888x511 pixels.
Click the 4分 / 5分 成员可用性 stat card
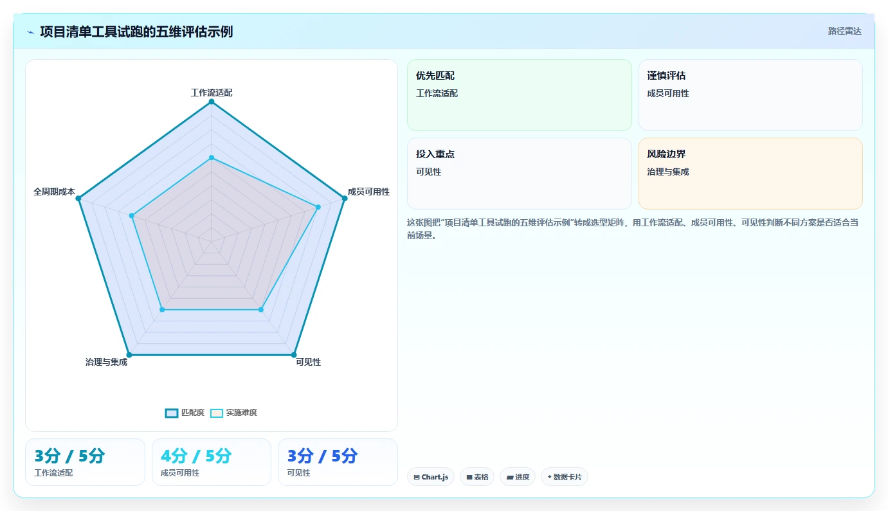(x=212, y=462)
